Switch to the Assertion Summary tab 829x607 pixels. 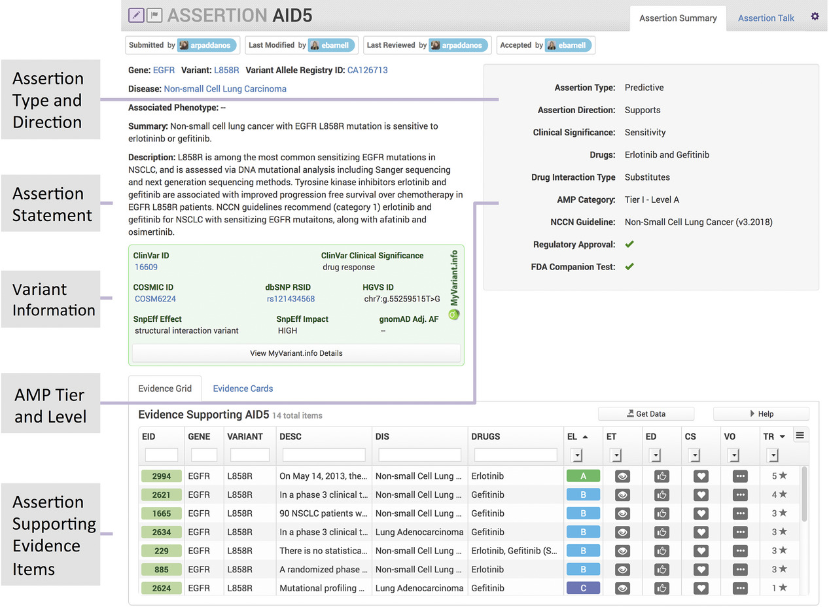678,18
